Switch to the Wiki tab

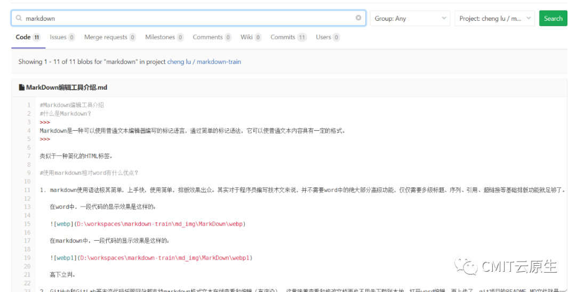(251, 37)
